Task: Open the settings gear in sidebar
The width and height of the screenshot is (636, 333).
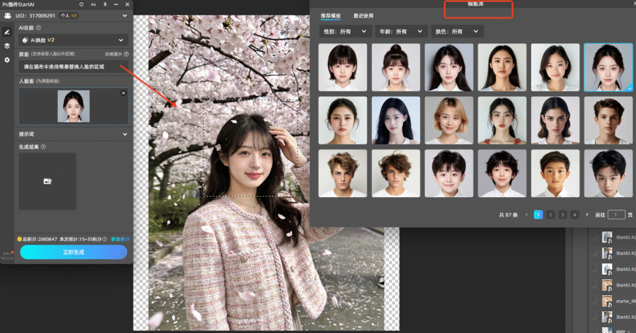Action: coord(7,60)
